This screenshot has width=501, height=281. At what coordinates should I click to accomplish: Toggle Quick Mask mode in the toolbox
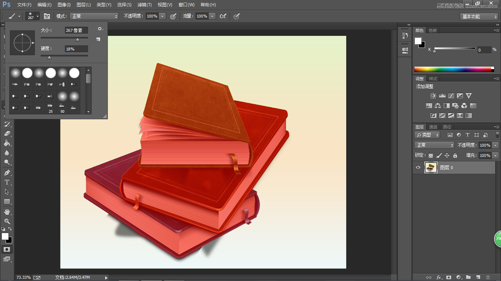(7, 249)
